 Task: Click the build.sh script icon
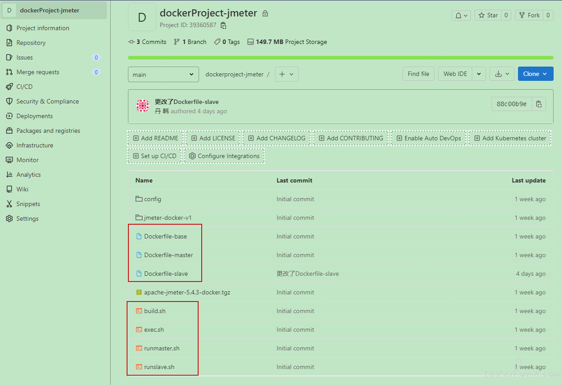pos(139,311)
